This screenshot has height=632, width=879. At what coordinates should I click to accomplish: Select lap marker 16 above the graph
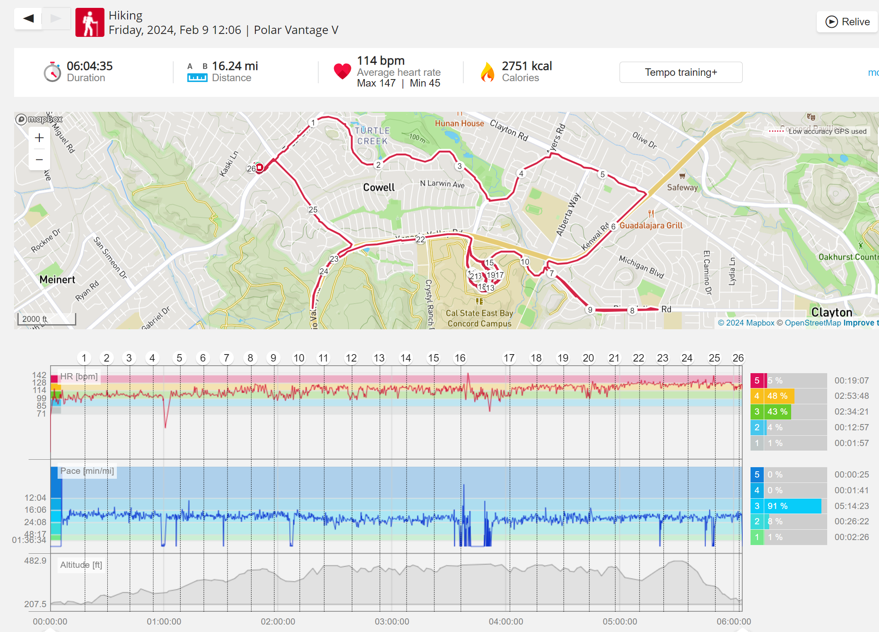[x=460, y=358]
